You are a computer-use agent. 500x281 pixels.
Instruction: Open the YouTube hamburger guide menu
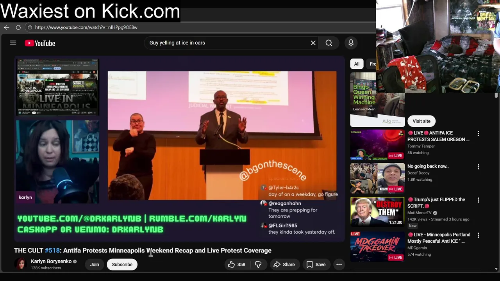pos(13,43)
